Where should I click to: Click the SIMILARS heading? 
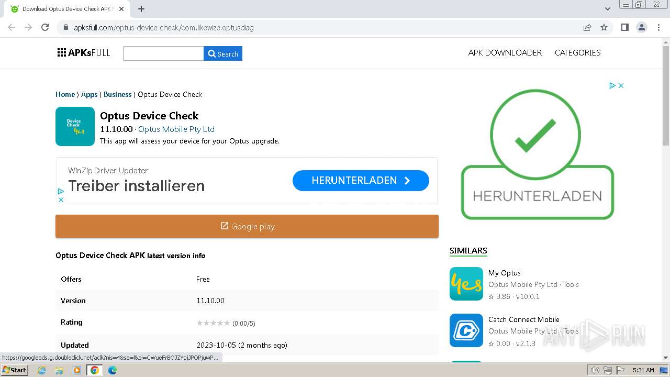pos(468,250)
